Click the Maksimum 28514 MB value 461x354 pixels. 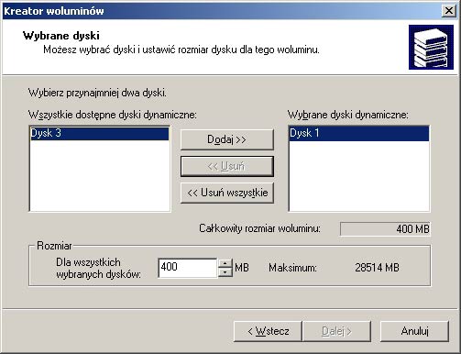[x=377, y=268]
